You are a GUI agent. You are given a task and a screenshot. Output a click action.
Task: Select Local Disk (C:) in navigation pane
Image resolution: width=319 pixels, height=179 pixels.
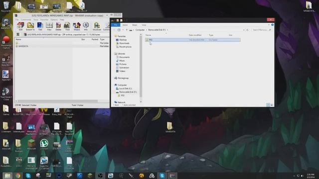tap(125, 89)
